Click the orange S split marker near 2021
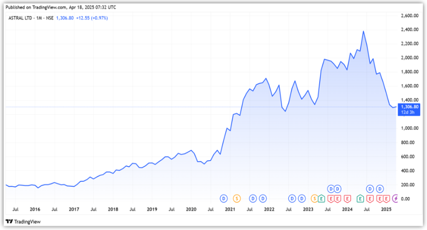Image resolution: width=427 pixels, height=230 pixels. pos(237,198)
